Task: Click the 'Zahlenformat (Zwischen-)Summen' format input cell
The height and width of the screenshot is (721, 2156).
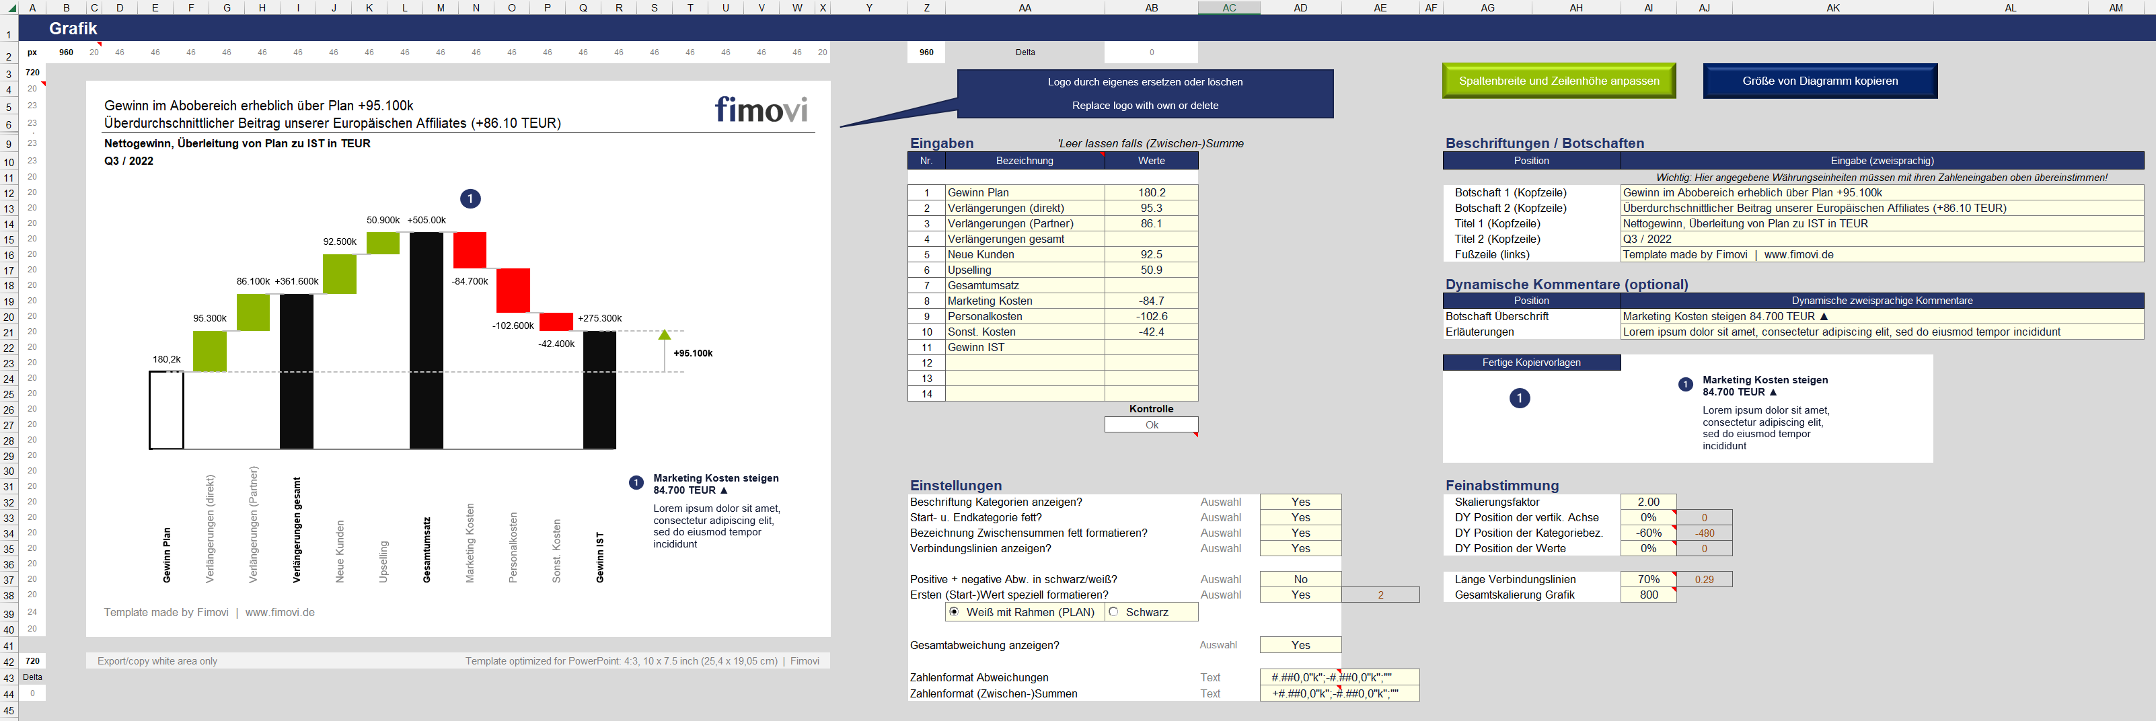Action: (1339, 693)
